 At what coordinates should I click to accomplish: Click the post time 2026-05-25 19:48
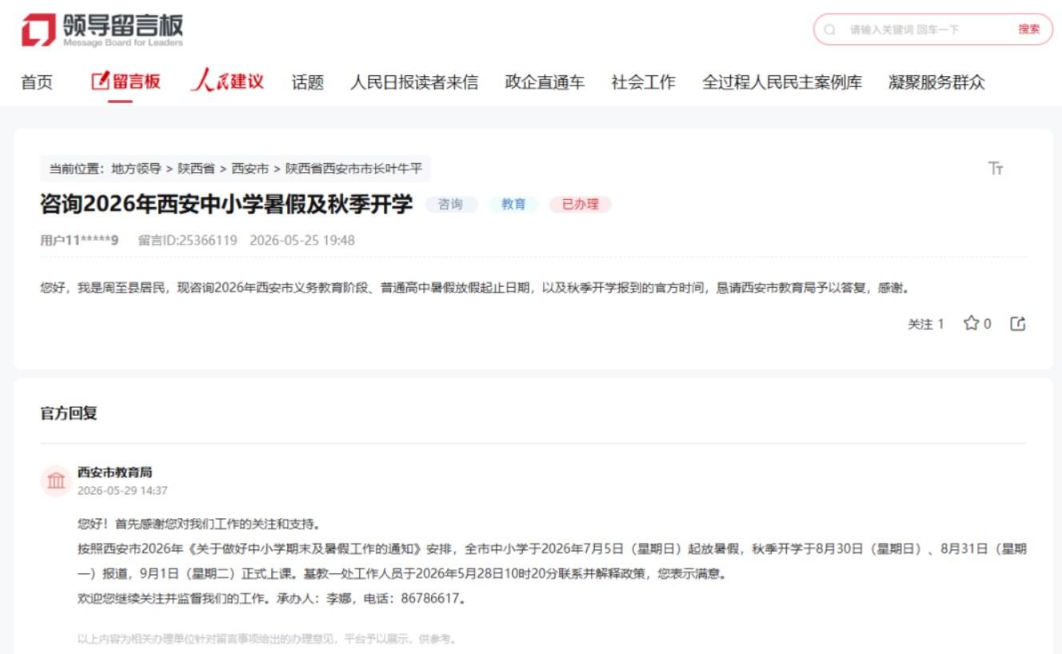coord(302,240)
